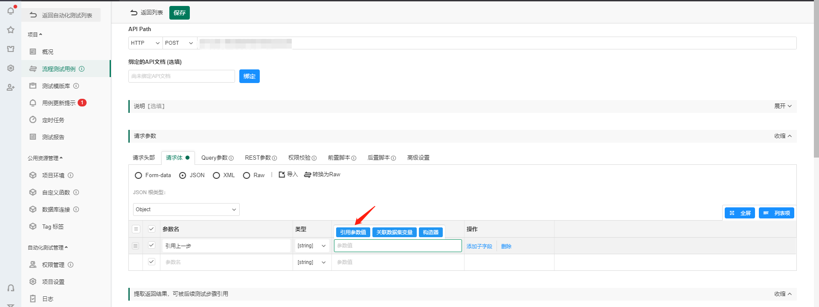The height and width of the screenshot is (307, 819).
Task: Click info icon next to 流程测试用例
Action: [x=81, y=69]
